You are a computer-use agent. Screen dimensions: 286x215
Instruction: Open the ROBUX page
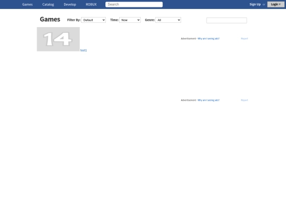91,4
